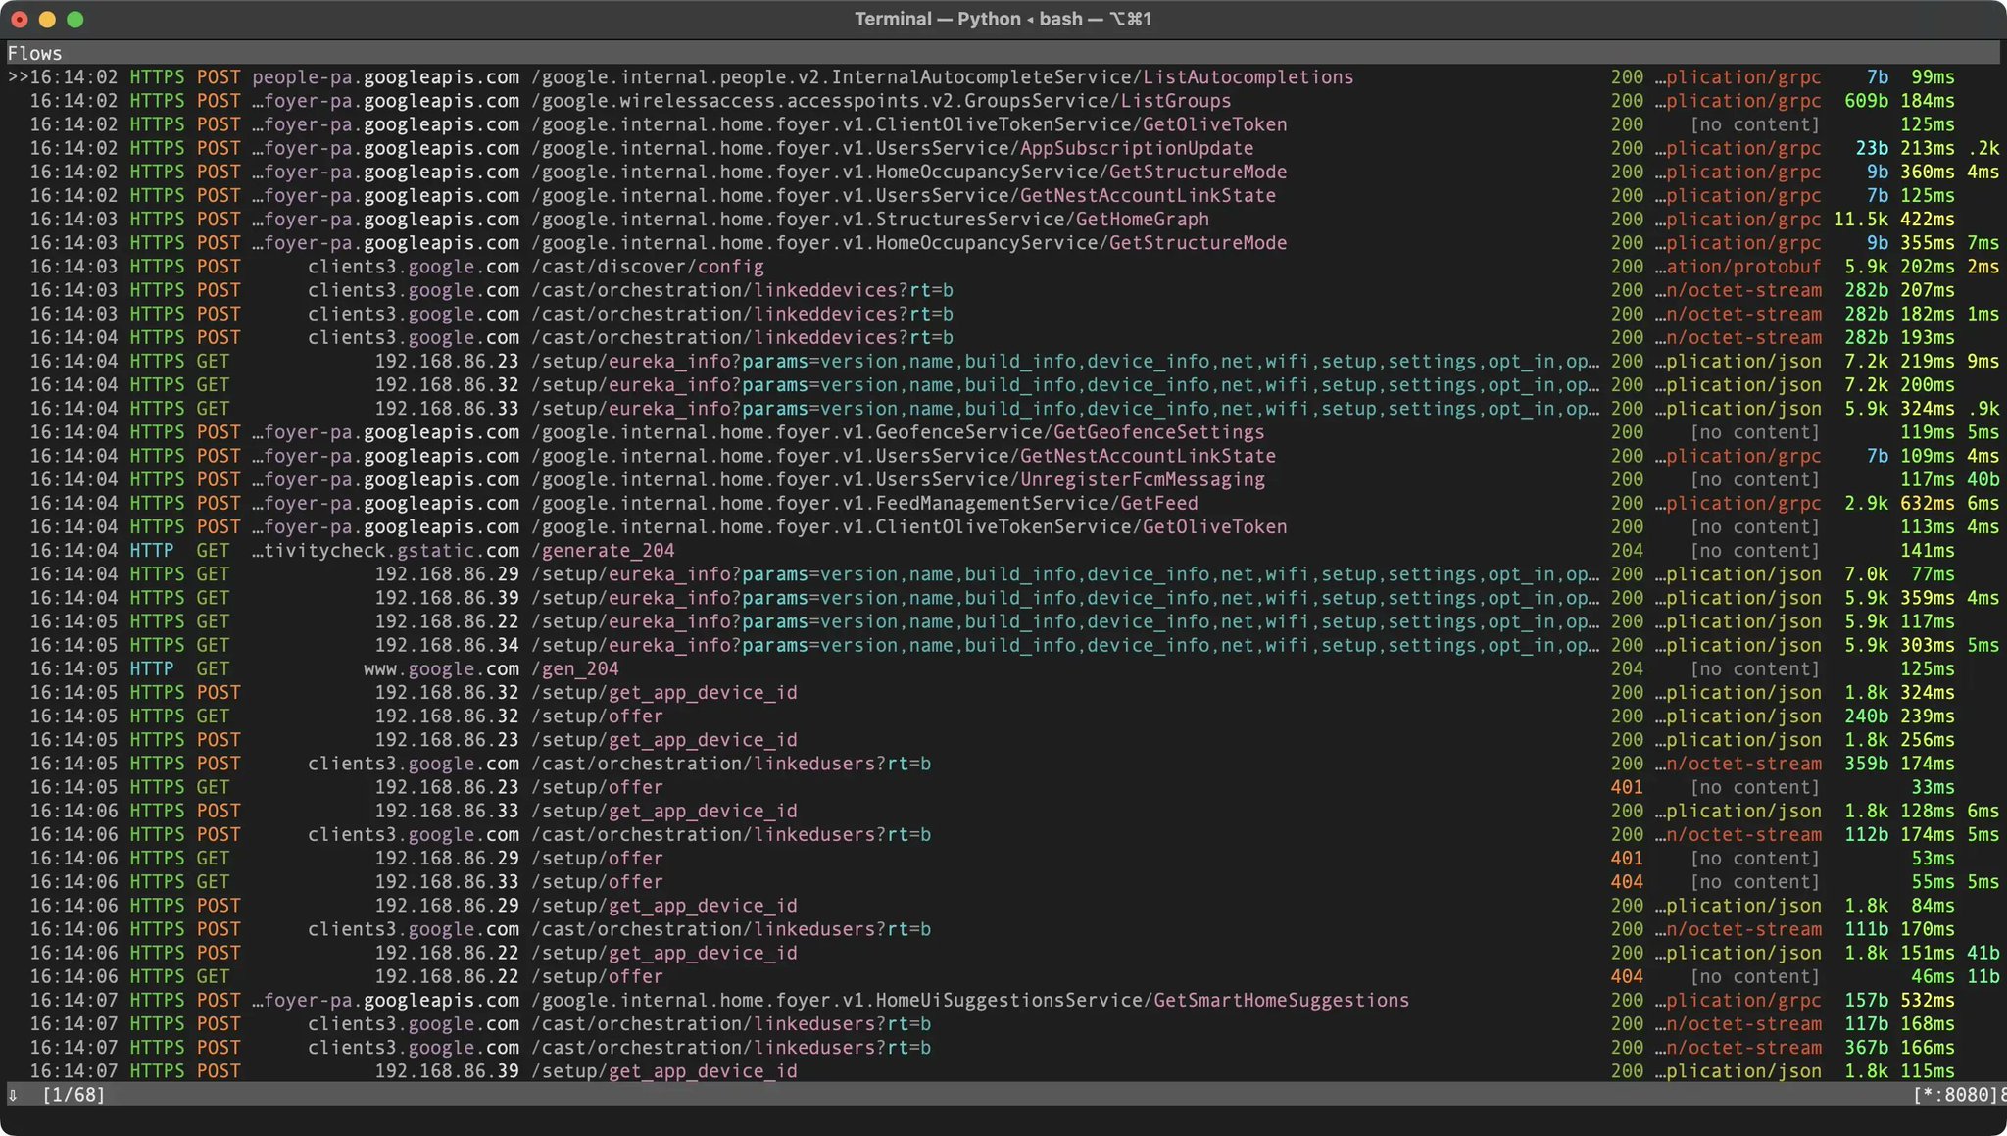Select the eureka_info request to 192.168.86.33
Image resolution: width=2007 pixels, height=1136 pixels.
point(1003,409)
